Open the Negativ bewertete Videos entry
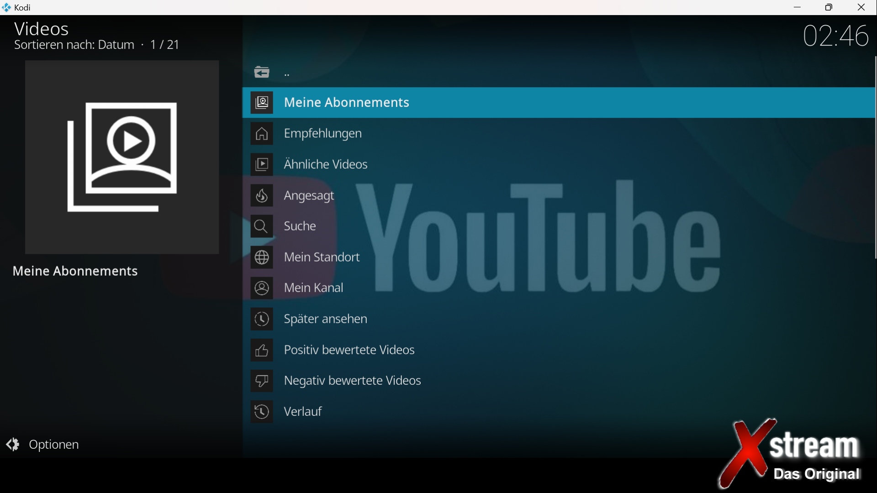Viewport: 877px width, 493px height. (x=352, y=381)
